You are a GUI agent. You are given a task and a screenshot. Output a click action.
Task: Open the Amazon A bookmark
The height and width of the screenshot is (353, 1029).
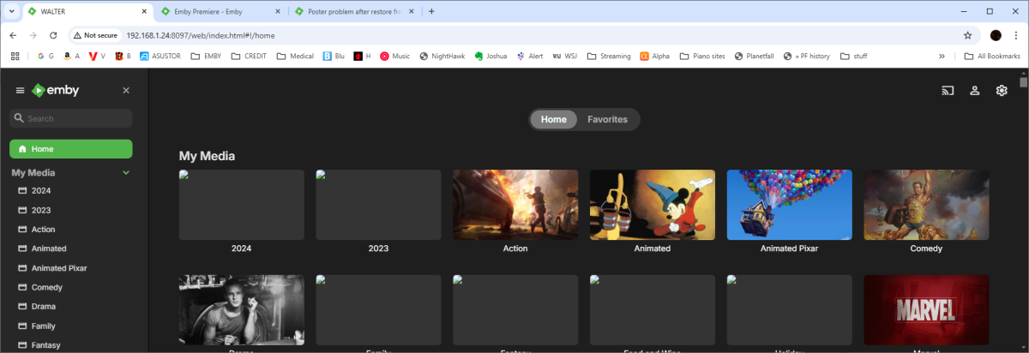[x=70, y=56]
